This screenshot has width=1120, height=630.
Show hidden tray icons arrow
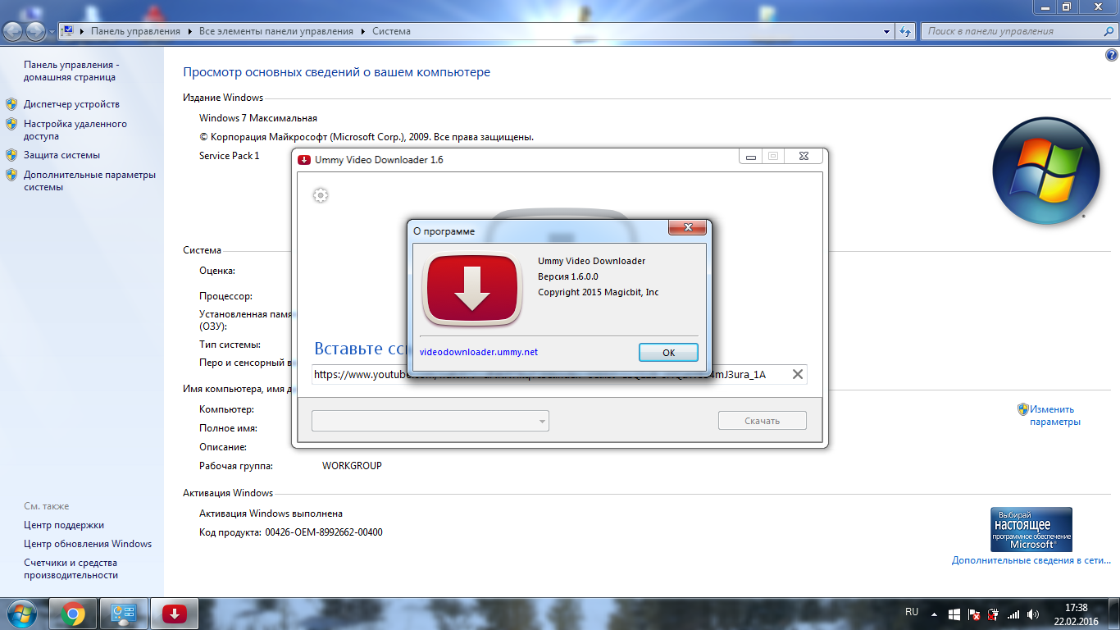(x=934, y=614)
